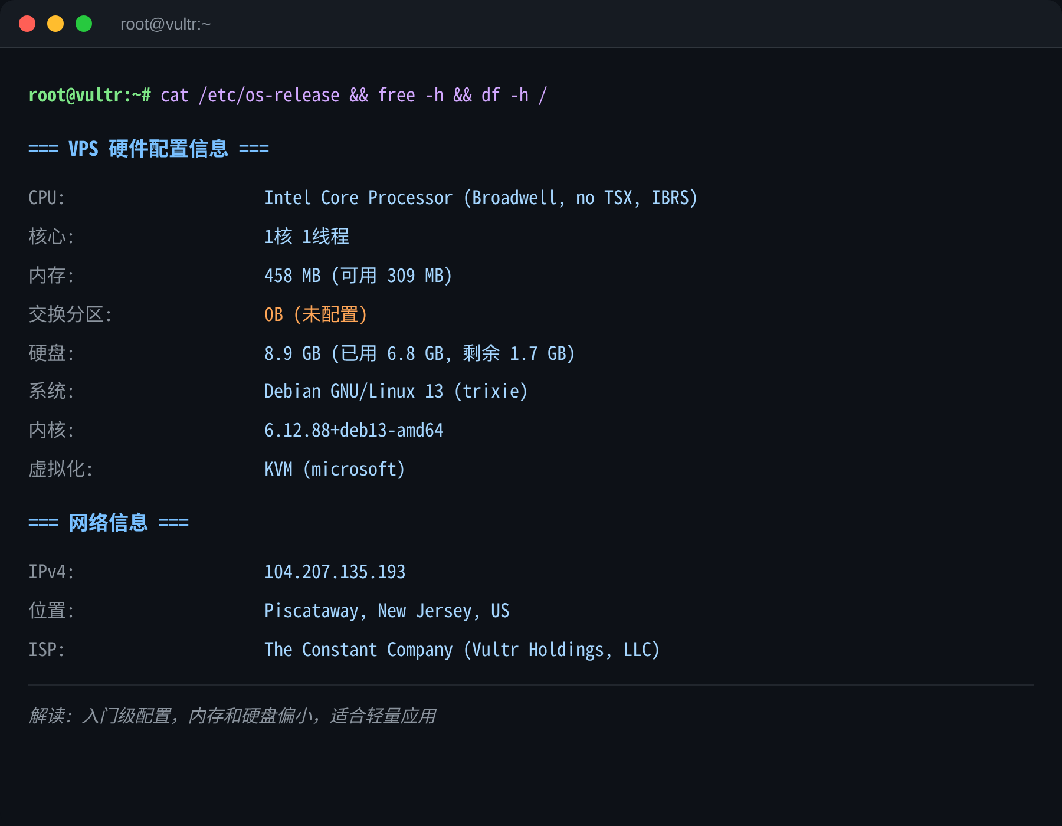The width and height of the screenshot is (1062, 826).
Task: Click the 硬盘: label
Action: [x=51, y=353]
